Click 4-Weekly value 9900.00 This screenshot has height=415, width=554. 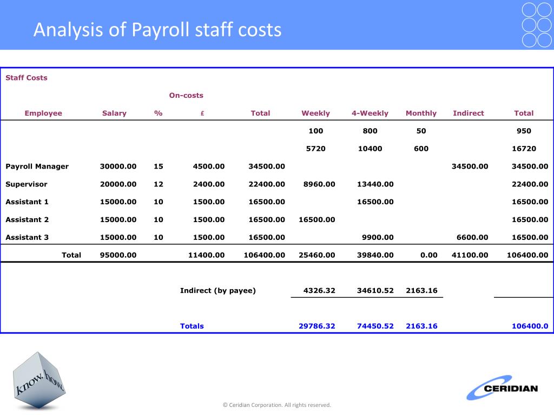click(x=378, y=238)
